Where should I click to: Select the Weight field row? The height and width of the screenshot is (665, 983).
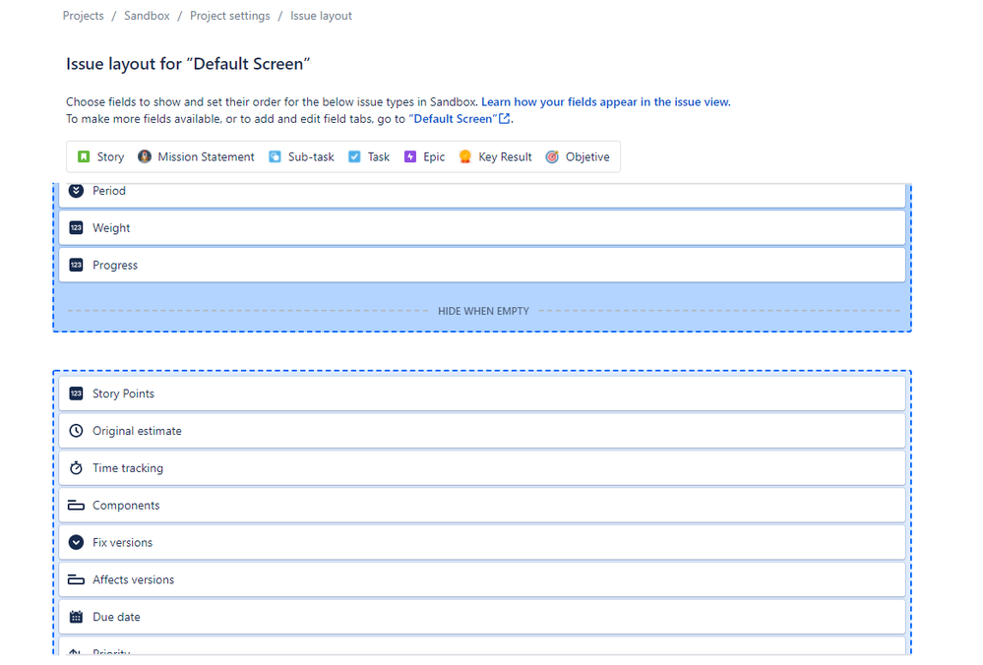482,228
